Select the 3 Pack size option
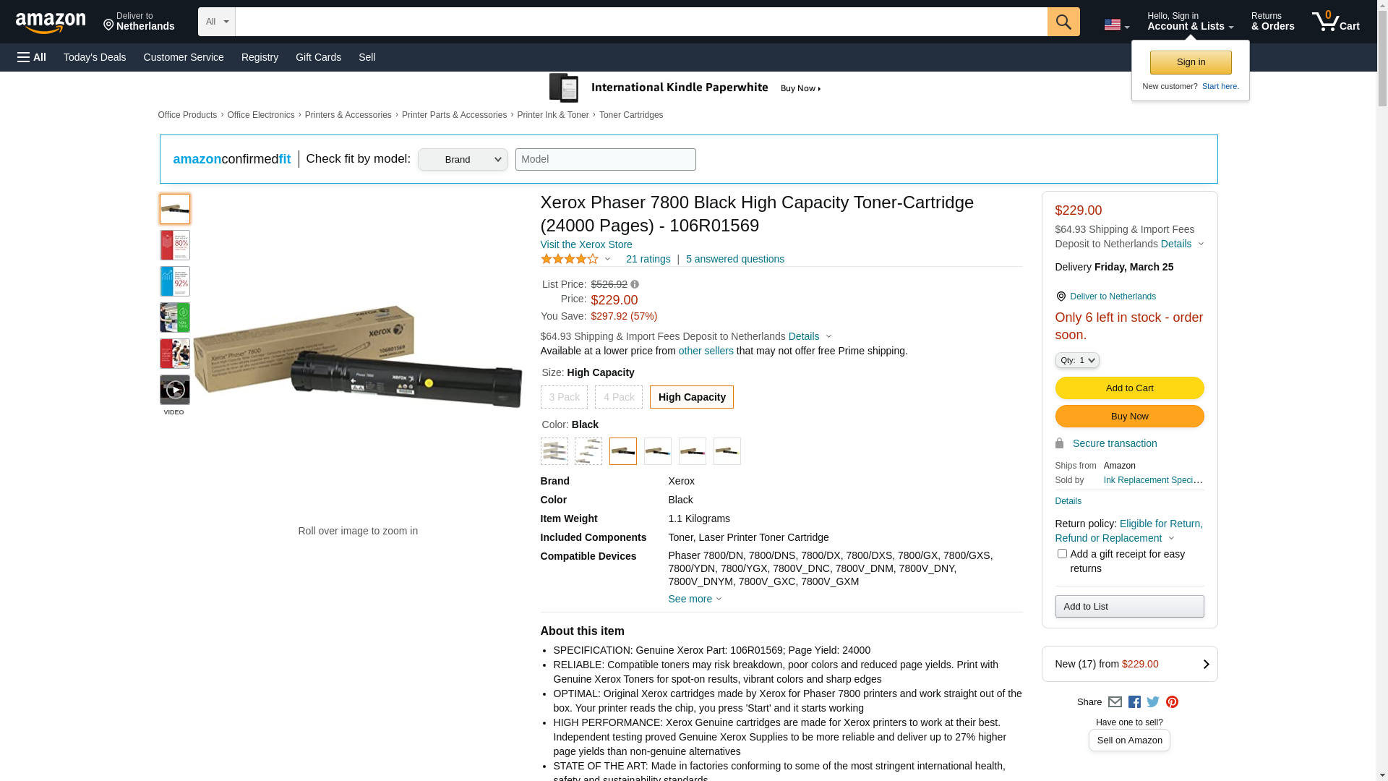The image size is (1388, 781). click(x=564, y=397)
